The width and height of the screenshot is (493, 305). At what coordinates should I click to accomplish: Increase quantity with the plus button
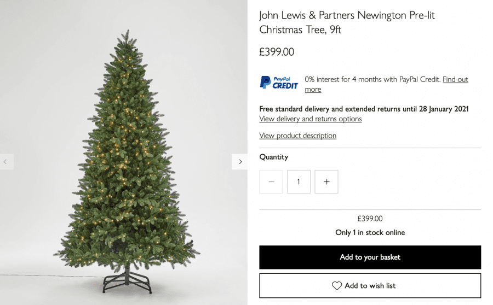tap(326, 181)
